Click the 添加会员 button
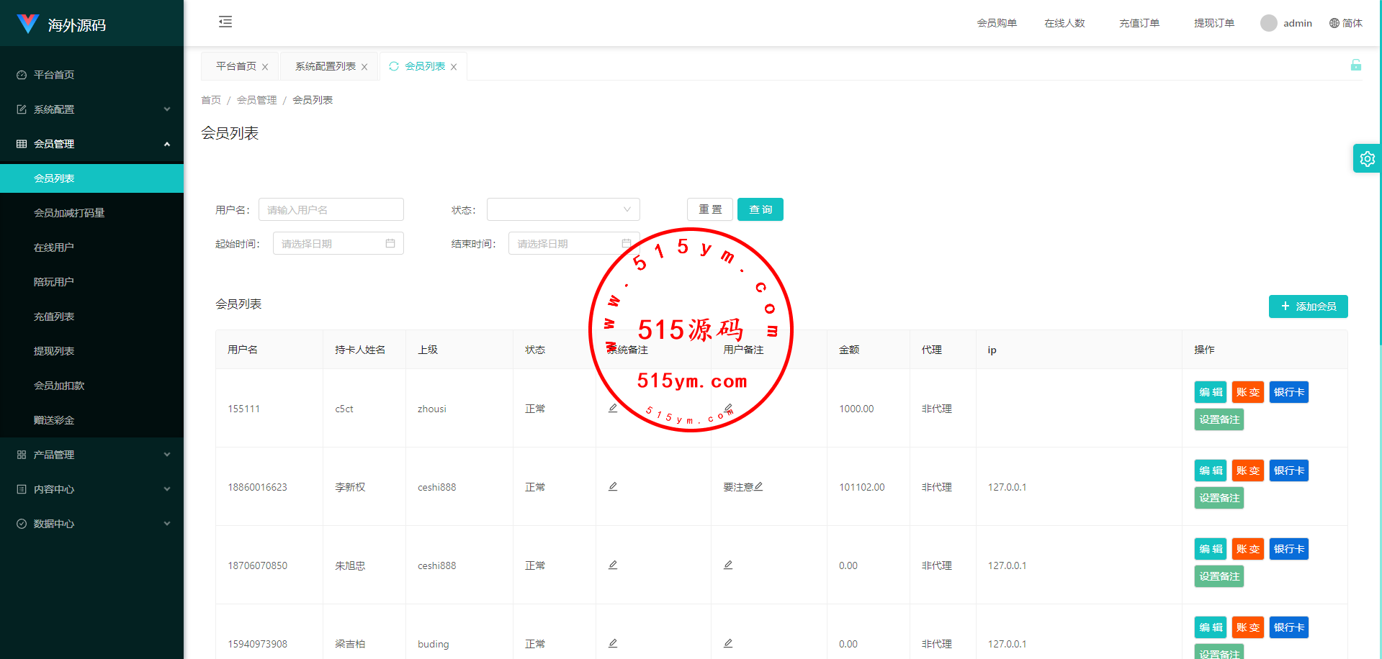Screen dimensions: 1382x659 coord(1308,306)
